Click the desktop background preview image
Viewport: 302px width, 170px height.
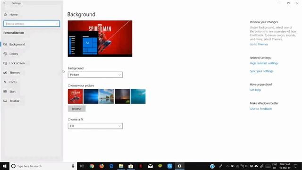tap(100, 39)
